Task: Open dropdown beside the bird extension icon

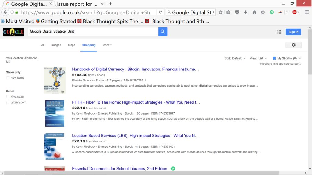Action: click(x=287, y=12)
